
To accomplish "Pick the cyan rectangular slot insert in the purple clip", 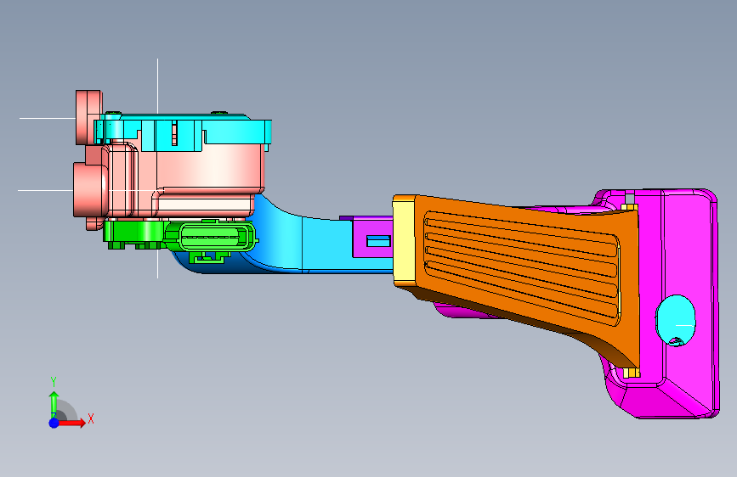I will (x=378, y=241).
